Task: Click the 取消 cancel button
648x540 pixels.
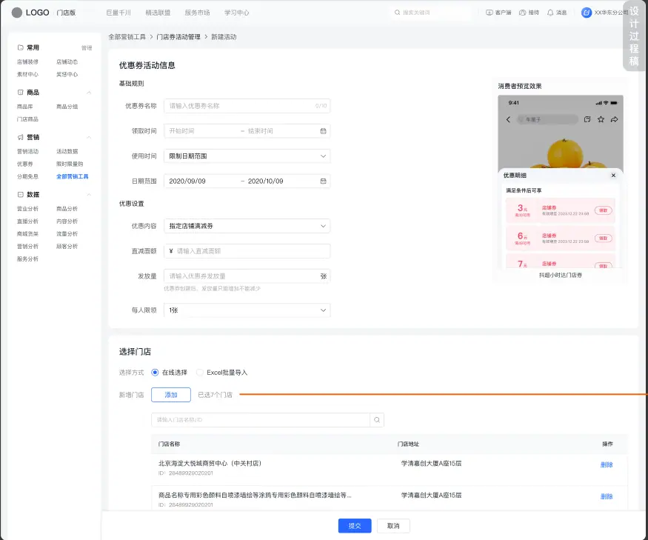Action: [393, 526]
